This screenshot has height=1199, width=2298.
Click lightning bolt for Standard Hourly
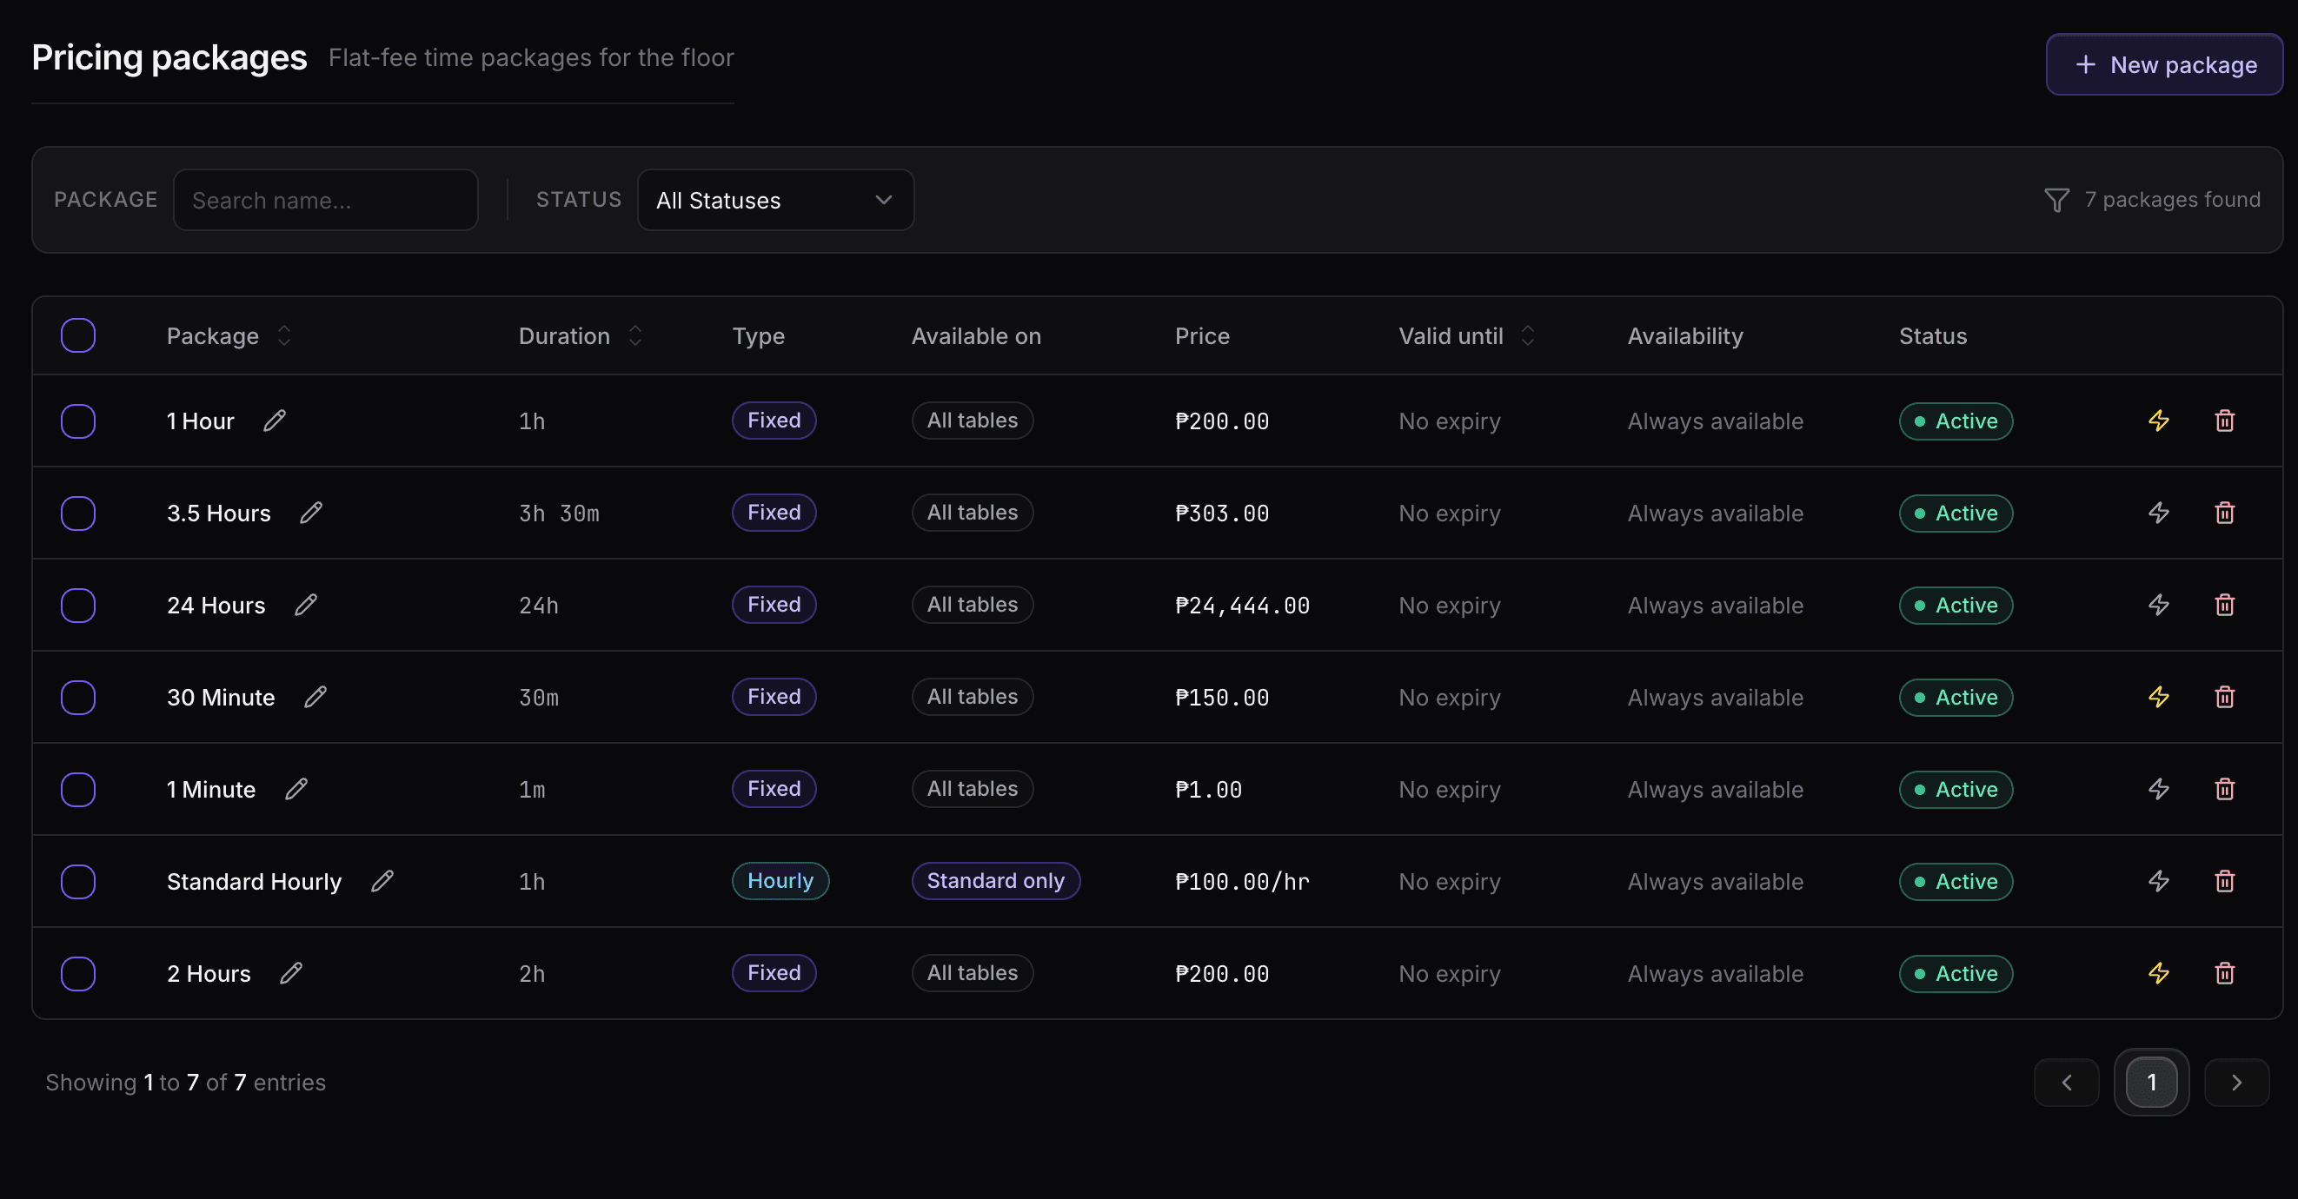coord(2159,881)
